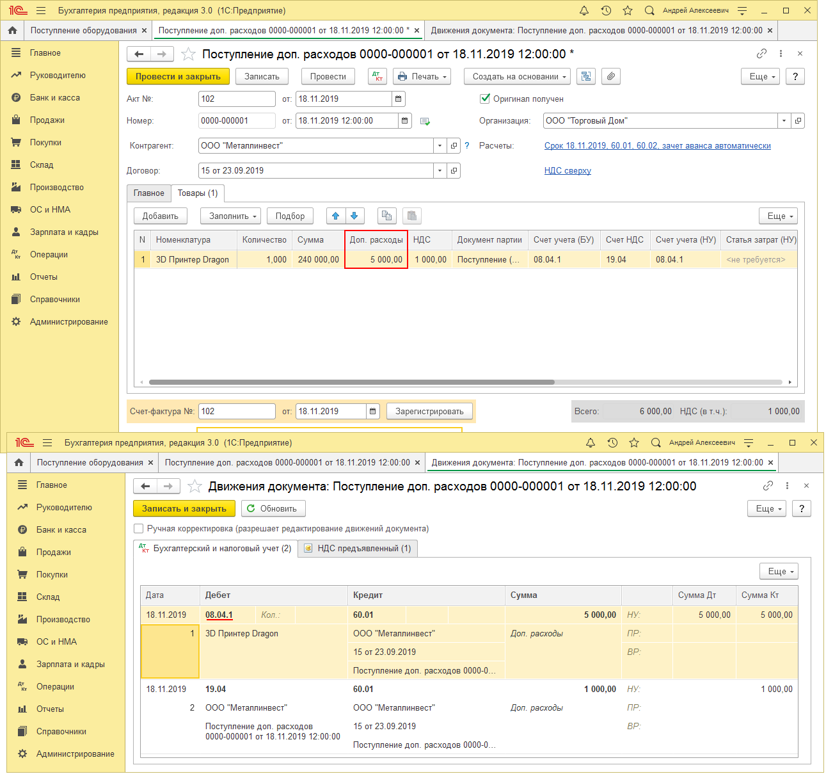
Task: Expand Организация dropdown arrow
Action: (x=784, y=120)
